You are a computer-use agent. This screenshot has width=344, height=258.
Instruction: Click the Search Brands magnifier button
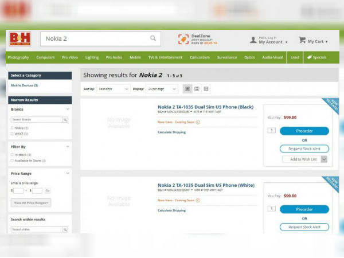click(x=65, y=120)
